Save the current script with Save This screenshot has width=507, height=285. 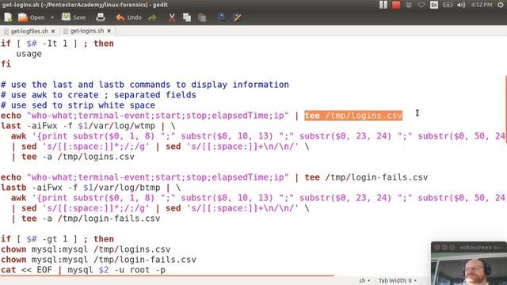click(x=74, y=17)
